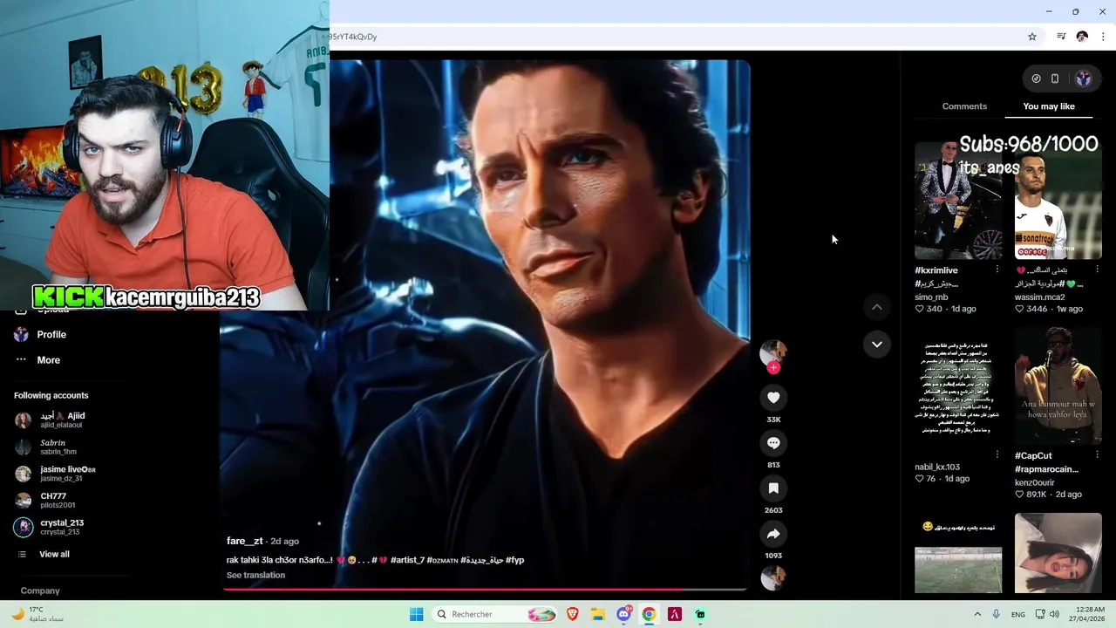Open the TikTok profile avatar in the top pill
The image size is (1116, 628).
coord(1084,78)
